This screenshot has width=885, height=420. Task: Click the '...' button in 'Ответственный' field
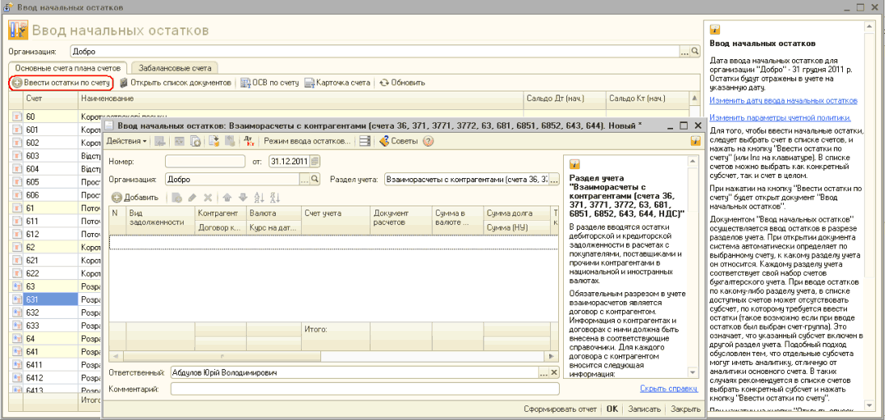pyautogui.click(x=544, y=372)
